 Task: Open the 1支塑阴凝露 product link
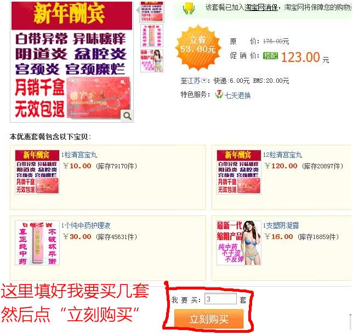coord(281,225)
